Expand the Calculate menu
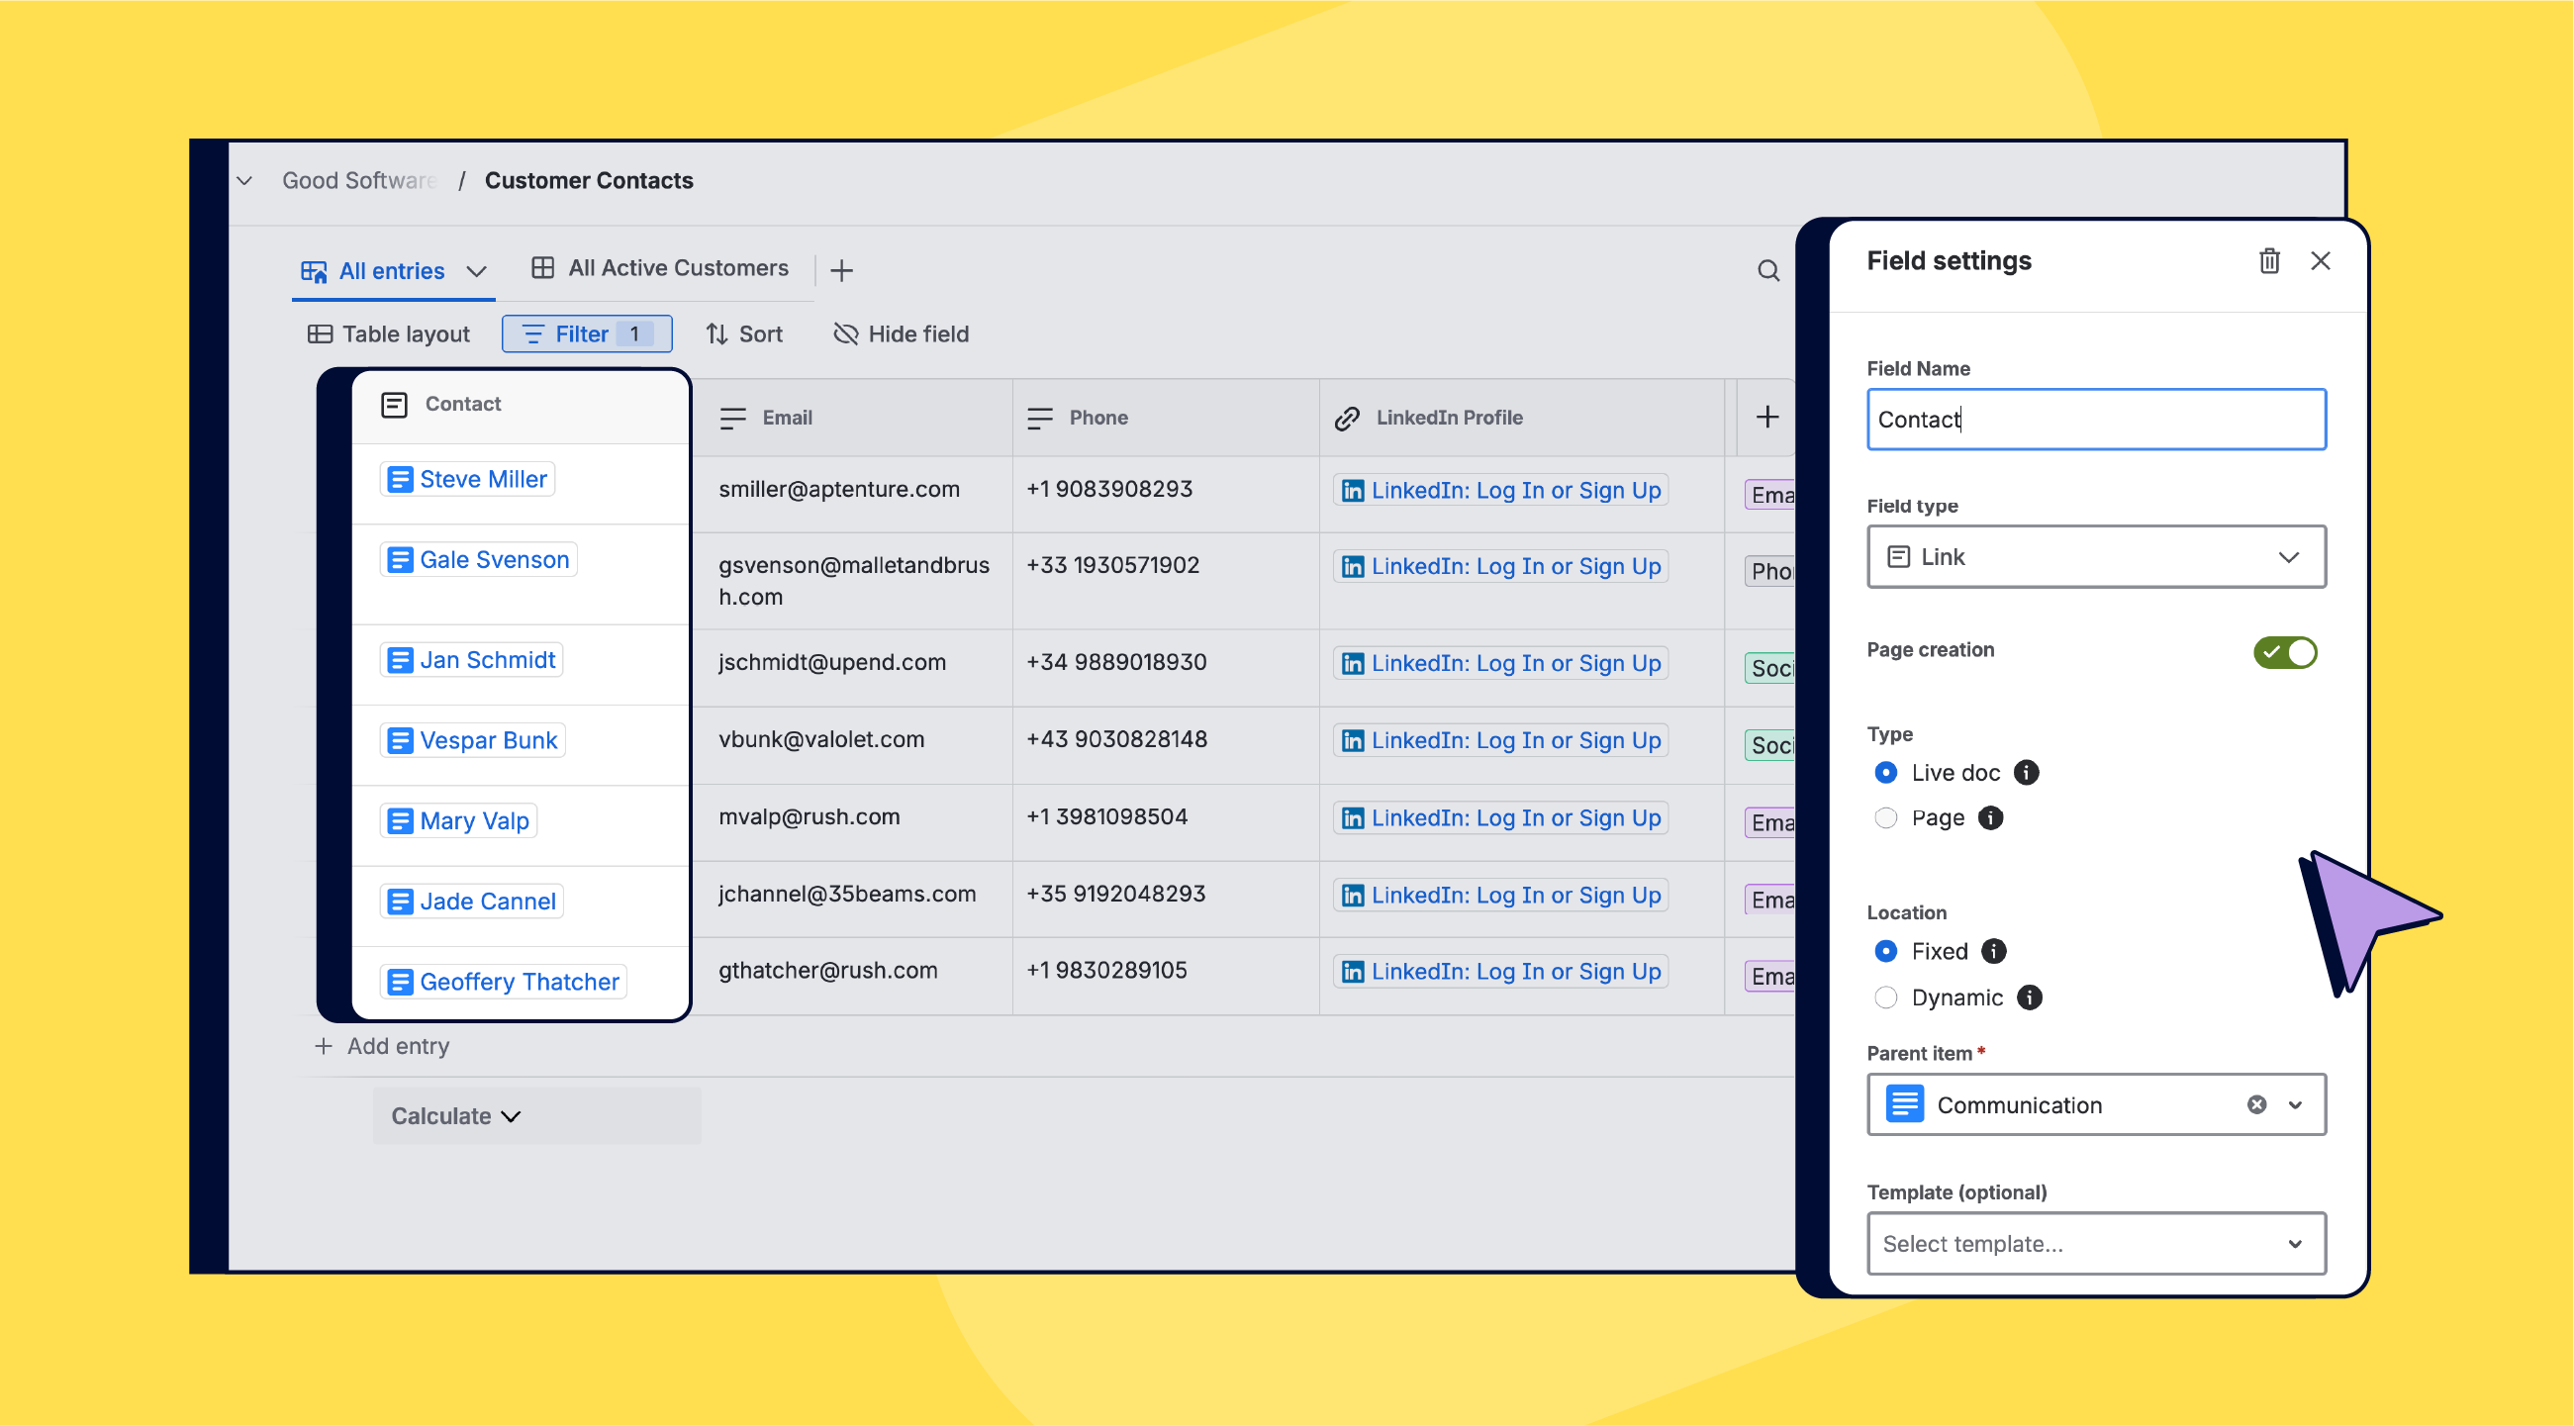2574x1426 pixels. click(x=454, y=1115)
